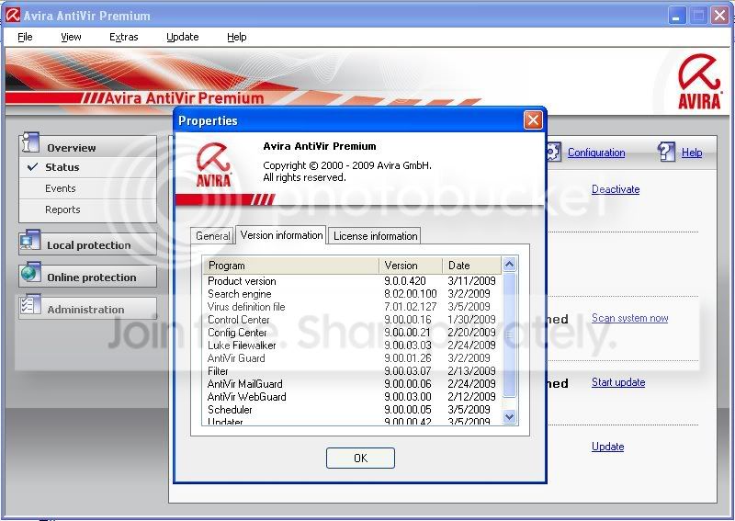Click the Avira umbrella logo in the banner

pyautogui.click(x=699, y=82)
